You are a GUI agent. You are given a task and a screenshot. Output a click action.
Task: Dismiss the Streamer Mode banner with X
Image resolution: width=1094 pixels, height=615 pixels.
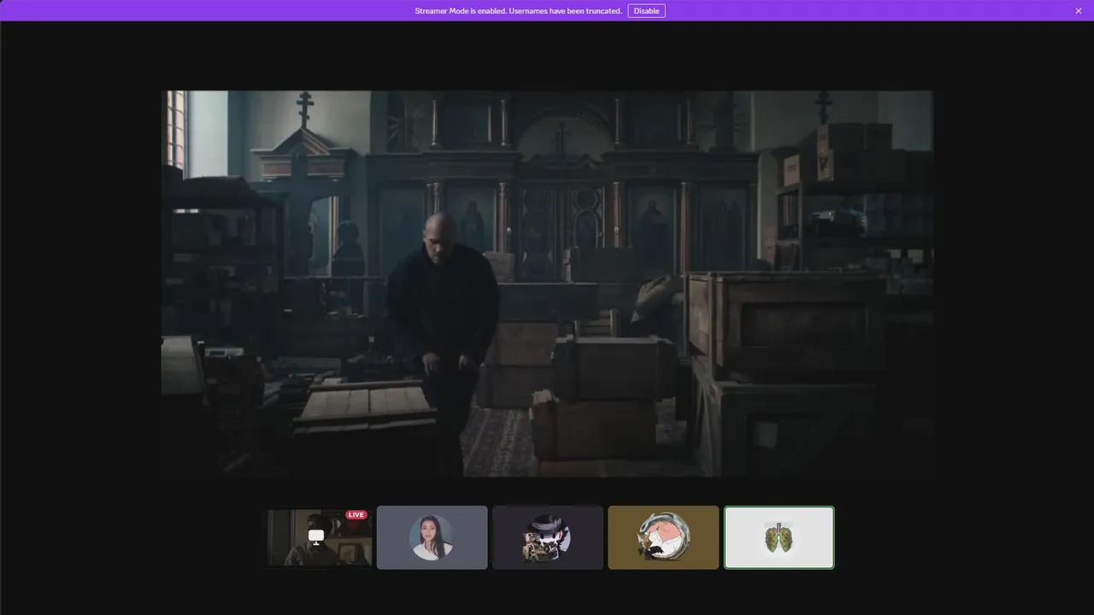point(1079,11)
